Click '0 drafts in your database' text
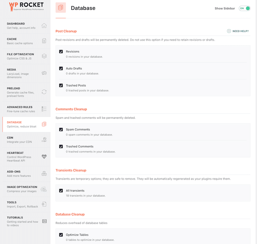 point(82,74)
